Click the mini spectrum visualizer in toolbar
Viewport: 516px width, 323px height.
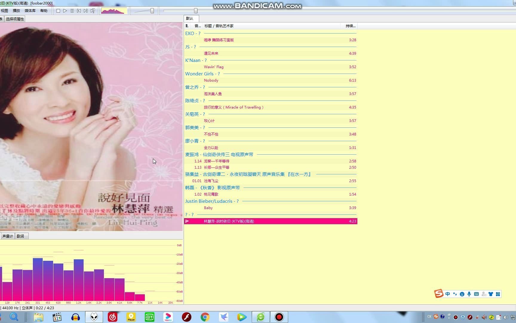coord(114,11)
